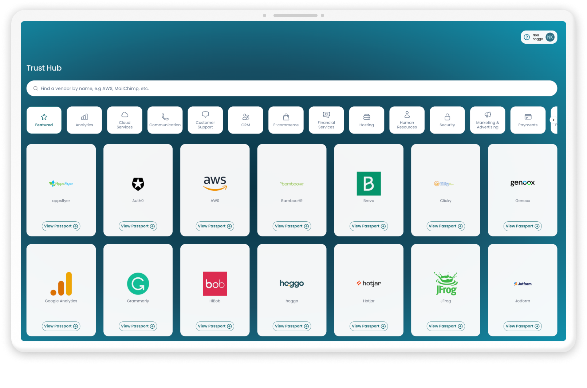Click the Grammarly G logo
This screenshot has width=587, height=388.
(138, 284)
